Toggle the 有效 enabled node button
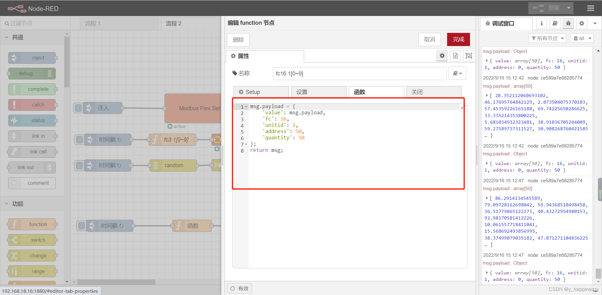Image resolution: width=602 pixels, height=295 pixels. [x=240, y=288]
